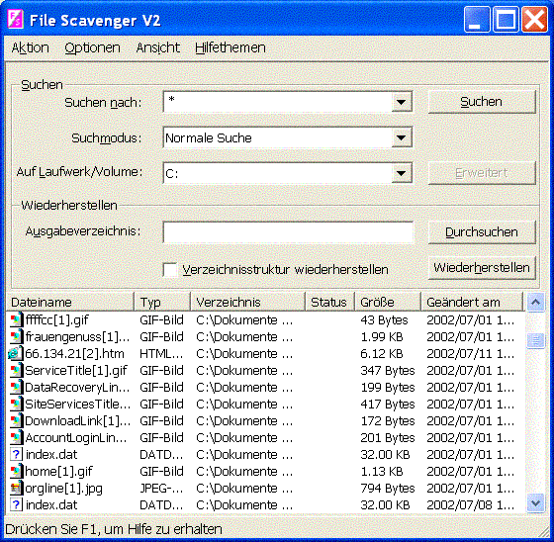Viewport: 554px width, 542px height.
Task: Click the Suchen nach text field
Action: [x=278, y=102]
